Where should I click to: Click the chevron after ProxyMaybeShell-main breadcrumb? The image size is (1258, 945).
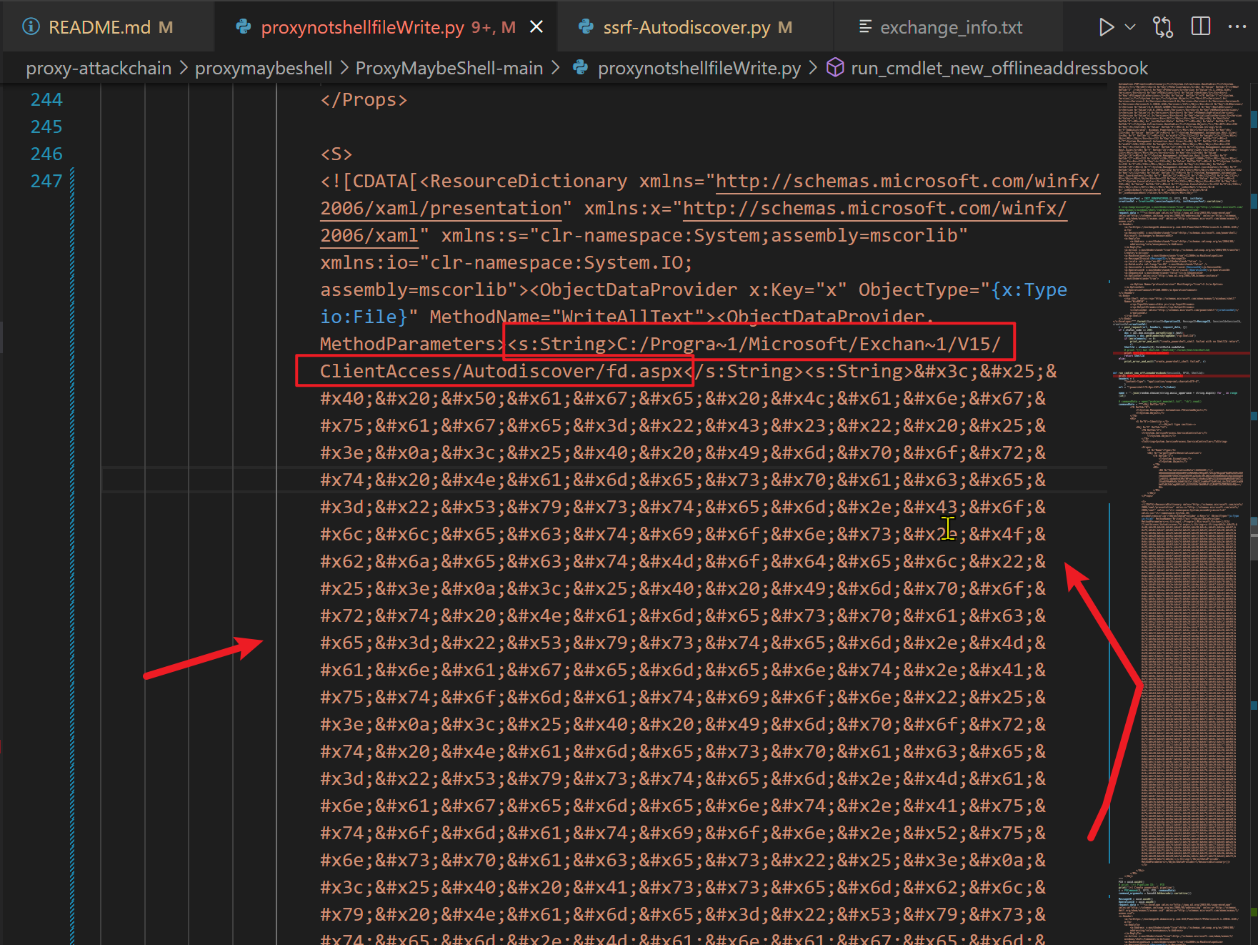click(555, 68)
